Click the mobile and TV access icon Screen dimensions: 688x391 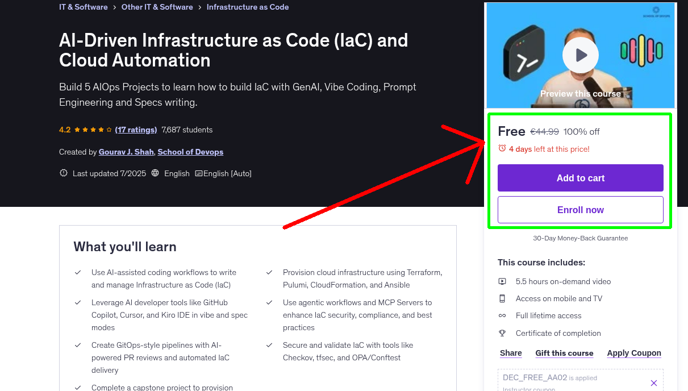click(x=502, y=298)
